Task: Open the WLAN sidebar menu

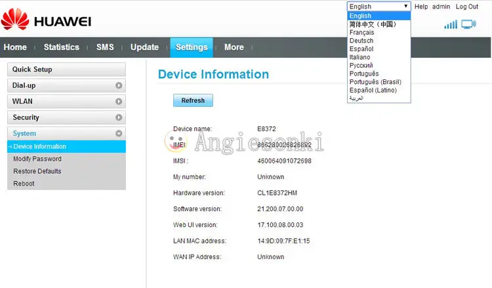Action: [66, 101]
